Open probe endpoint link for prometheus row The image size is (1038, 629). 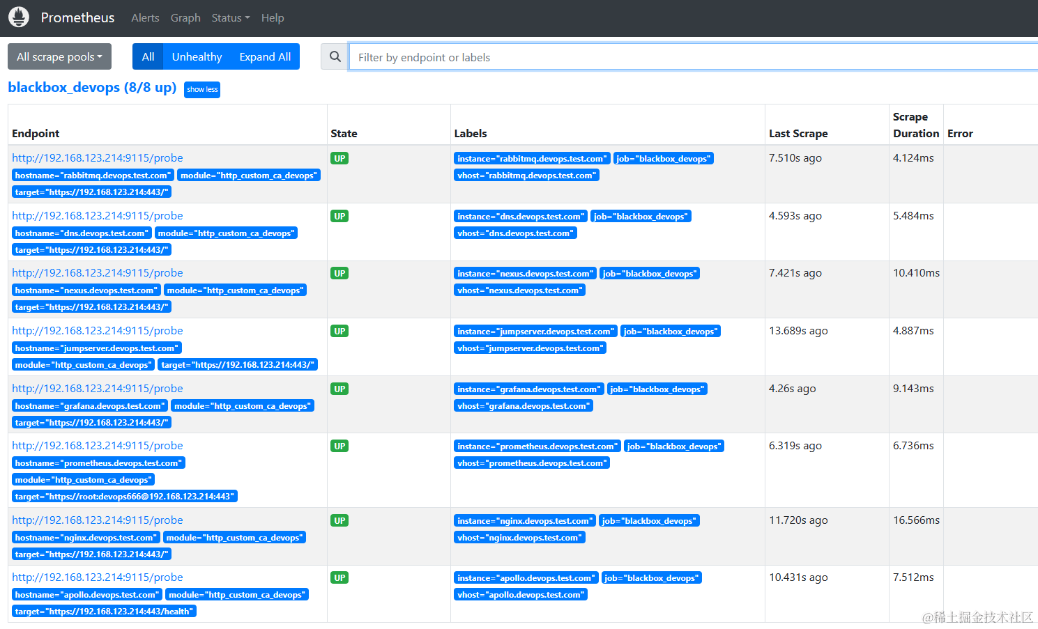coord(98,446)
